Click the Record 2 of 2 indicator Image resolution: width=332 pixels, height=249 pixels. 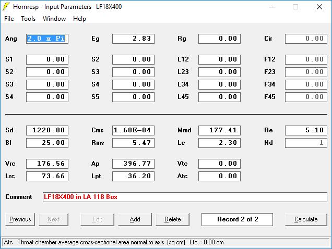237,219
